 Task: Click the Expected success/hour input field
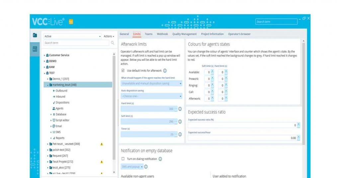[242, 138]
